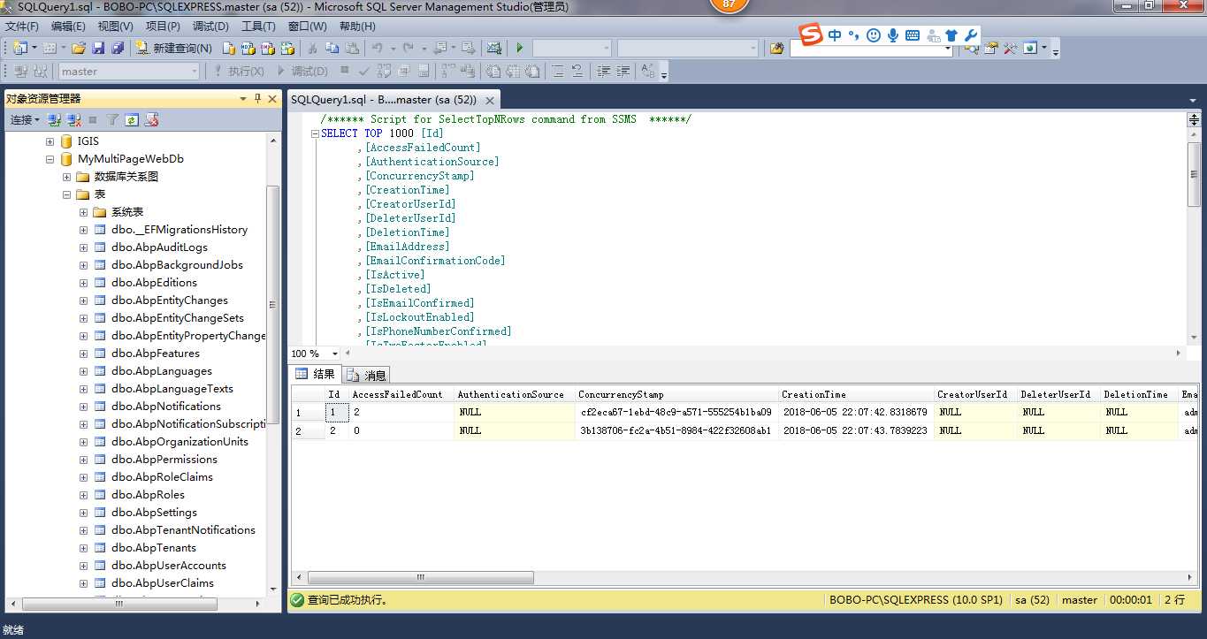Click the green Start arrow icon
Image resolution: width=1207 pixels, height=639 pixels.
click(520, 48)
